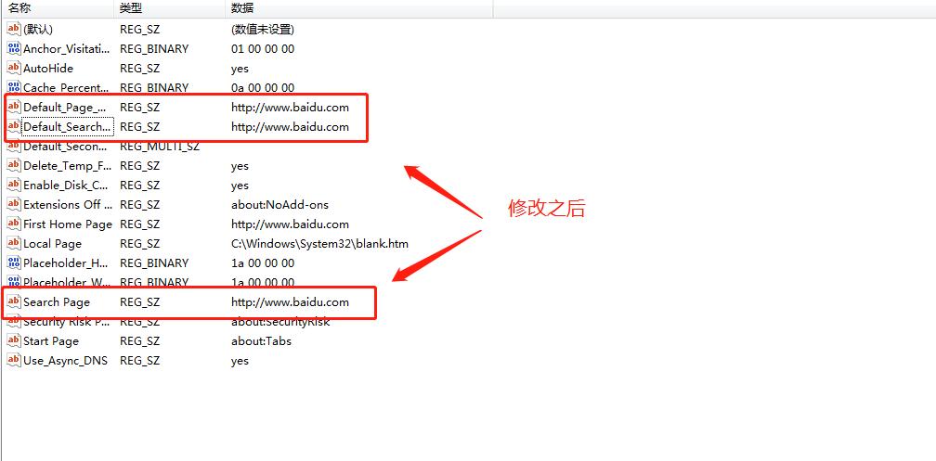Select the Delete_Temp_F... string icon
936x461 pixels.
[x=14, y=165]
